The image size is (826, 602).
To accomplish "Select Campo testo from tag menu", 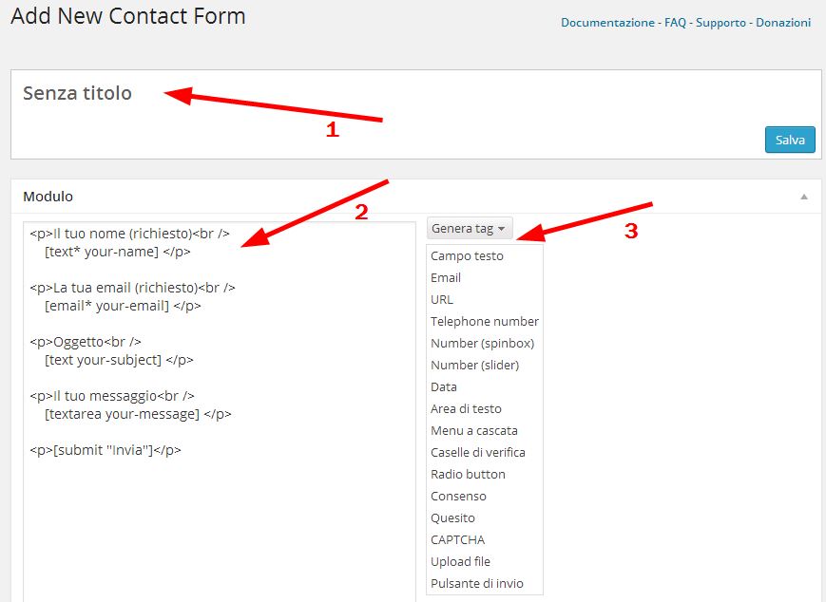I will [467, 255].
